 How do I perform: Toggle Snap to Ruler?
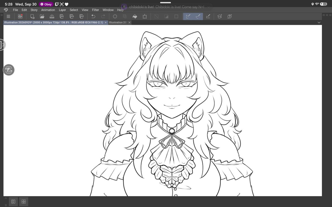tap(188, 16)
